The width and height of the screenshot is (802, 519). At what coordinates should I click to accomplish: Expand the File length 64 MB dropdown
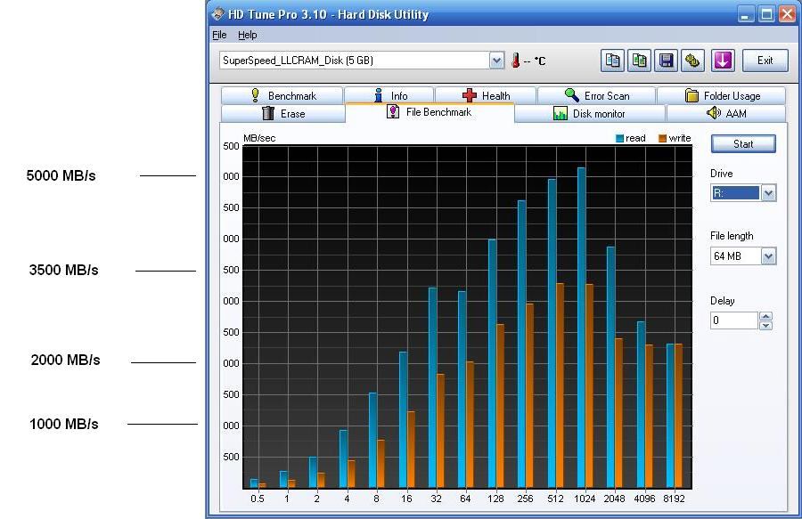pos(768,255)
